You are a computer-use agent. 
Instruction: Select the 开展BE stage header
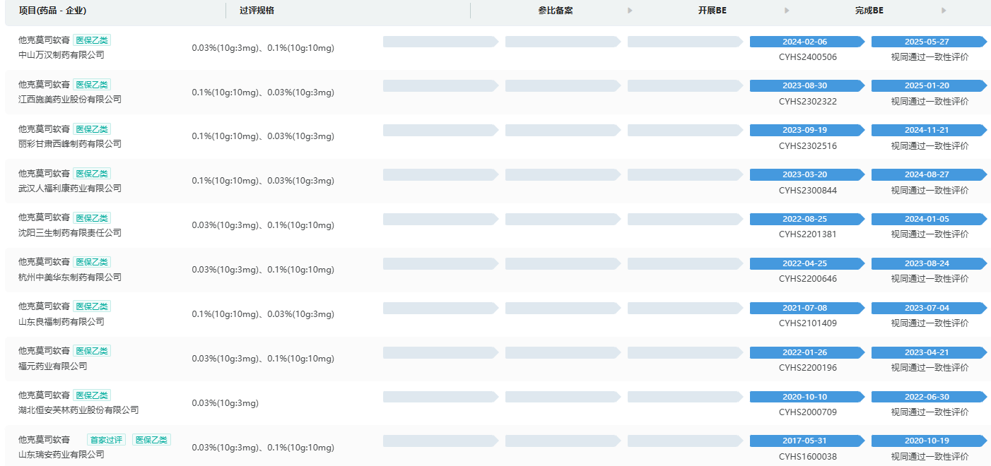click(713, 11)
